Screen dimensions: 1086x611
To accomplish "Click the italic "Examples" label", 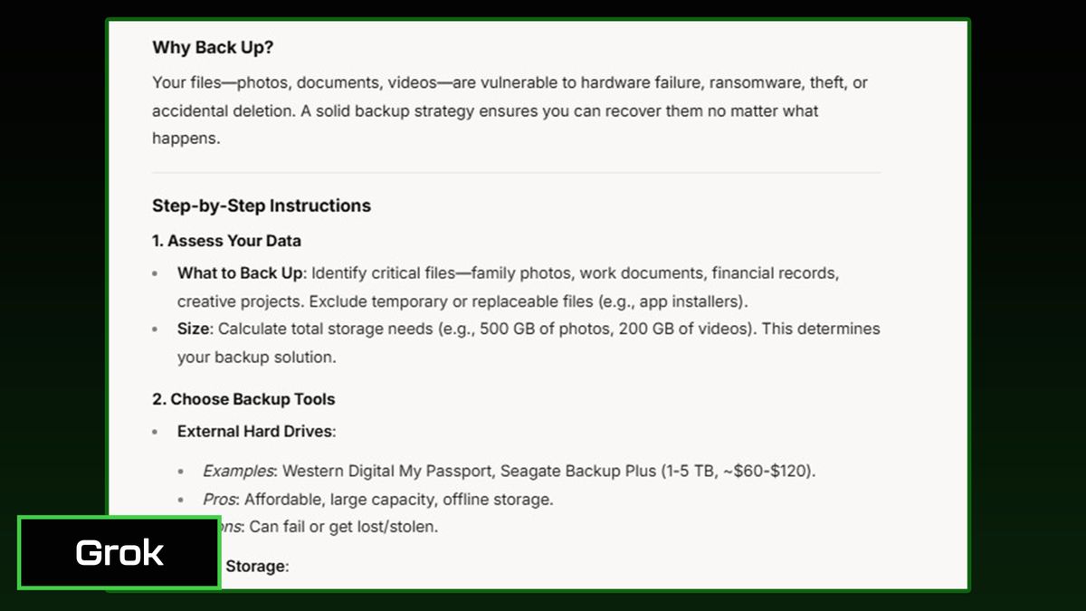I will [239, 471].
